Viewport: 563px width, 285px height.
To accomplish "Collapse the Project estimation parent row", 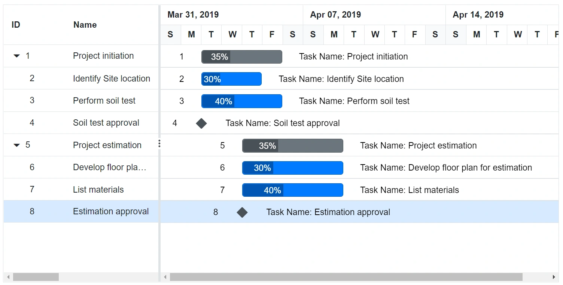I will tap(16, 145).
